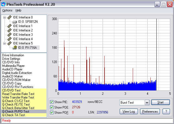This screenshot has height=124, width=174.
Task: Open CD/DVD Info
Action: (x=11, y=62)
